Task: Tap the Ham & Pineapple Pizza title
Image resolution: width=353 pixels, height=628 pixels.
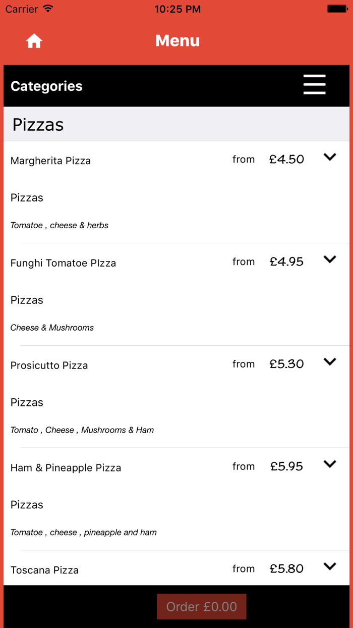Action: click(x=66, y=468)
